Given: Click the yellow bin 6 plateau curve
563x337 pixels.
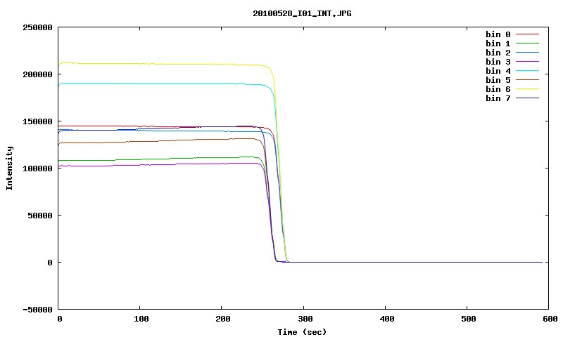Looking at the screenshot, I should pyautogui.click(x=162, y=64).
